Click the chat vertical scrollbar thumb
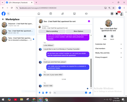Viewport: 127px width, 102px height. pos(91,73)
